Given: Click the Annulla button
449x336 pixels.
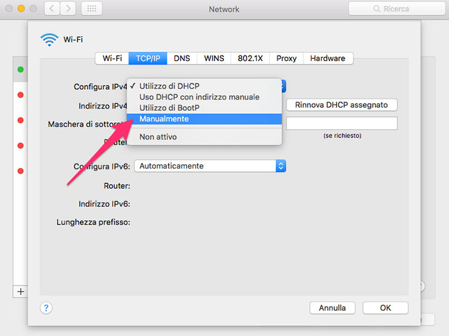Looking at the screenshot, I should [332, 308].
